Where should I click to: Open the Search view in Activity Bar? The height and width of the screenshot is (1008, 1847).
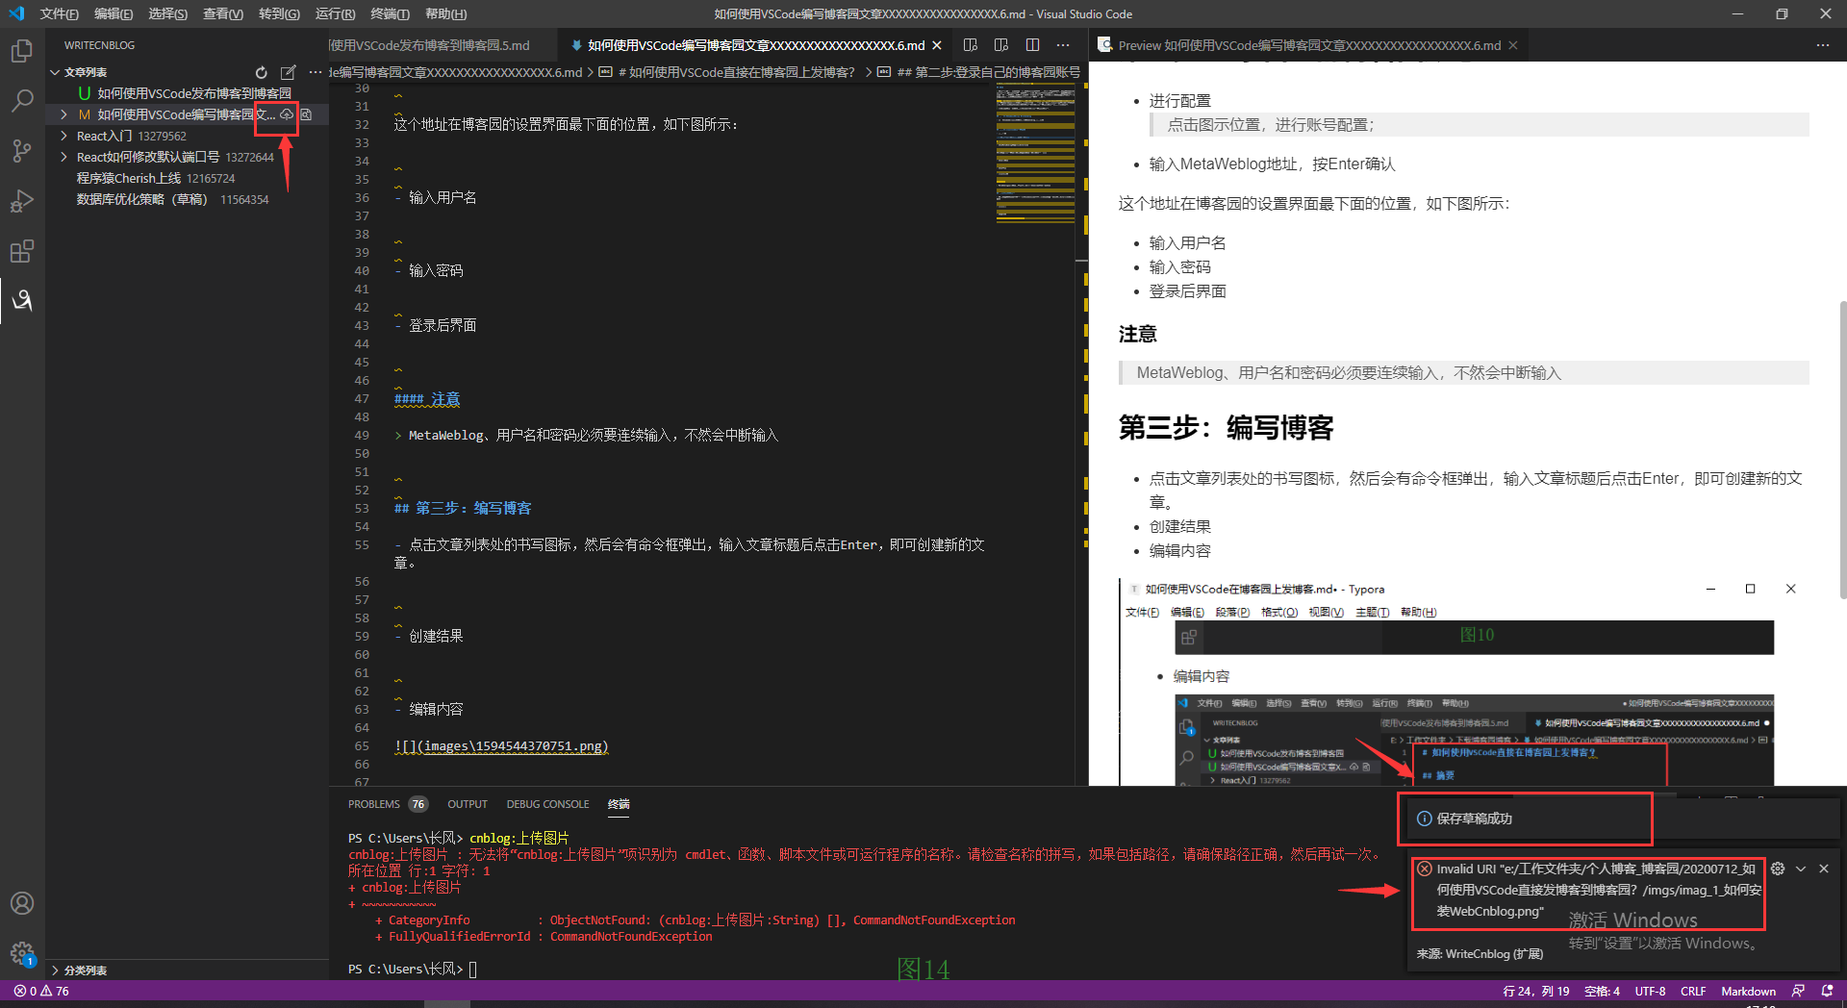21,100
